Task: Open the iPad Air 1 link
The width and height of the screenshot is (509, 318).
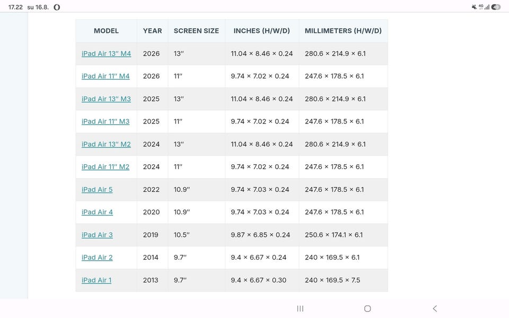Action: [96, 280]
